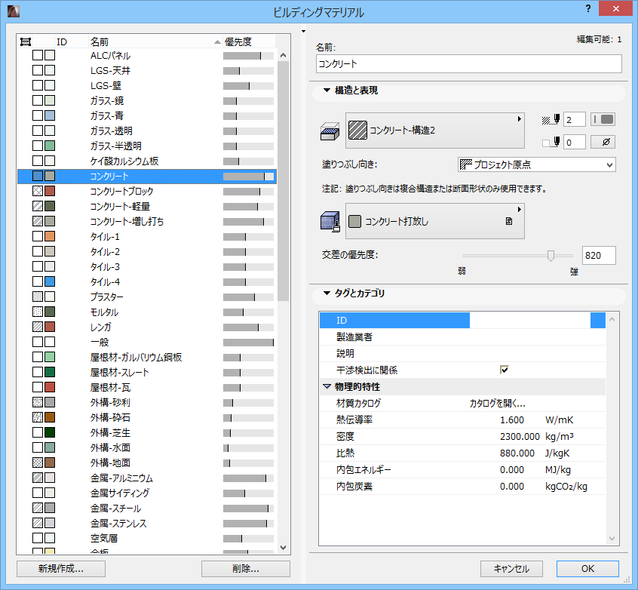The height and width of the screenshot is (590, 638).
Task: Click the 熱伝導率 value 1.600
Action: 512,419
